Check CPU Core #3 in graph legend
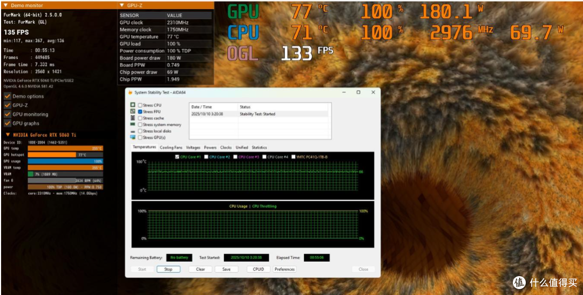The image size is (583, 295). 235,157
